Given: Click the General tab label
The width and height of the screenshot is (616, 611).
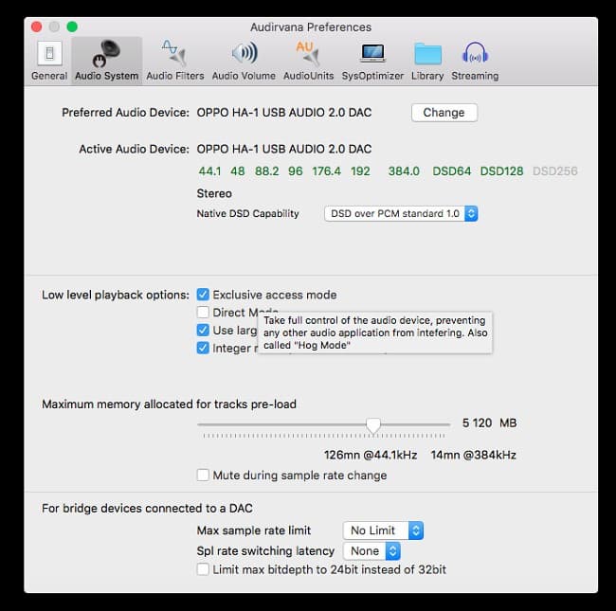Looking at the screenshot, I should point(49,76).
